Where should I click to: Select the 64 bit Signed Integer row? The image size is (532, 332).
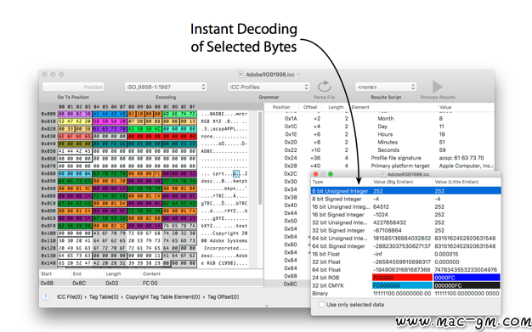click(405, 246)
